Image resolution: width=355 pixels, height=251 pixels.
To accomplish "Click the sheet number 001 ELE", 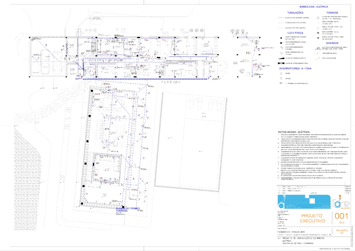I will [341, 218].
